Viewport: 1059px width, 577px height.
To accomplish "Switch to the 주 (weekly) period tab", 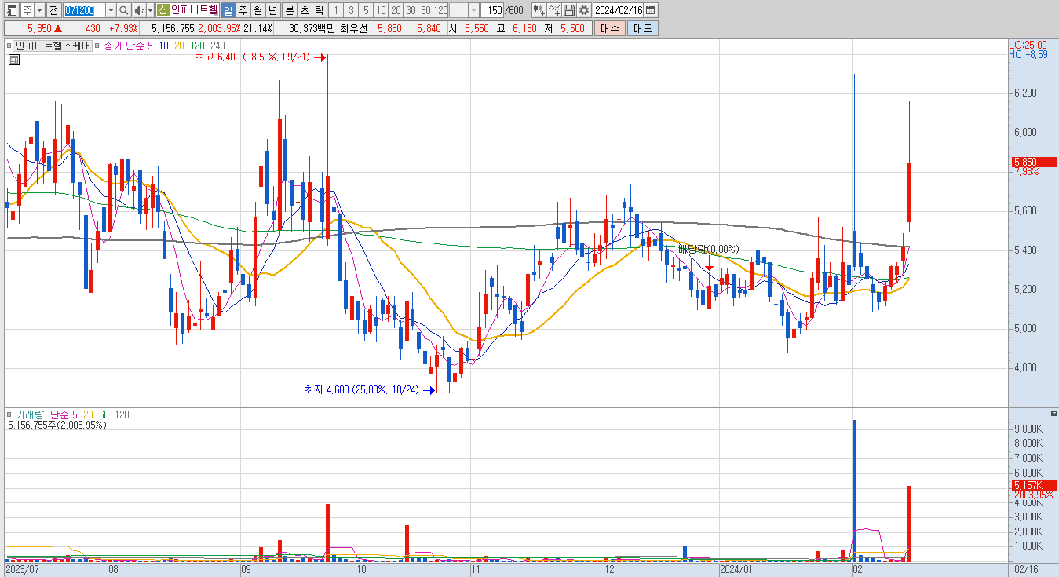I will (x=243, y=10).
